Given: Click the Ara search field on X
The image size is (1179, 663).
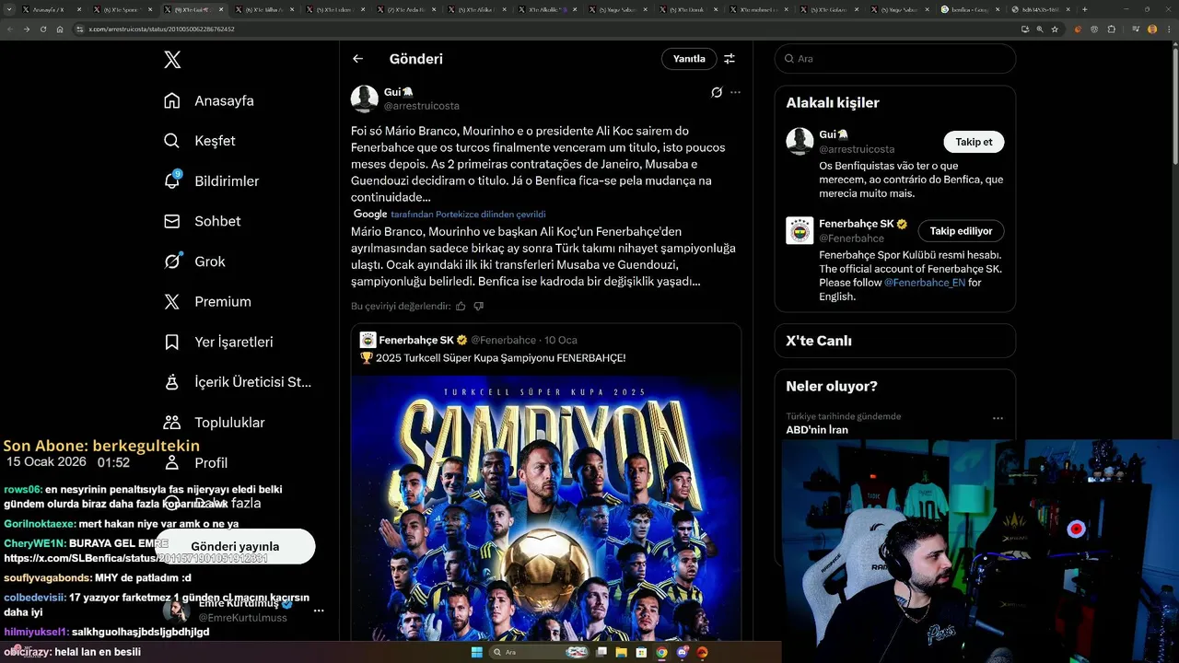Looking at the screenshot, I should (895, 59).
